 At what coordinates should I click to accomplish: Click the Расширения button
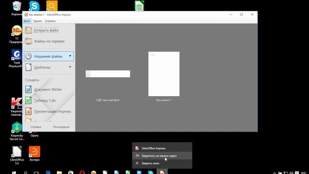click(61, 127)
